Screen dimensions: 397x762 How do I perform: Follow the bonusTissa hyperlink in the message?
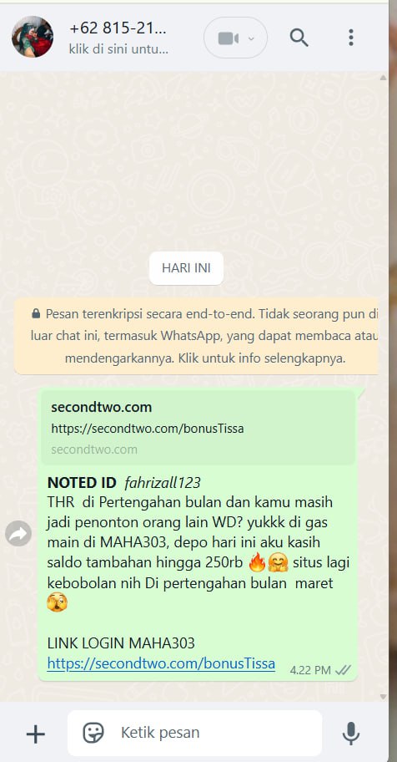161,663
